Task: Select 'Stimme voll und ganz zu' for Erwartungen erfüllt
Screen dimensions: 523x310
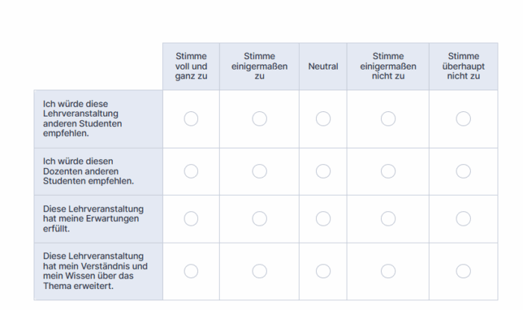Action: [x=191, y=218]
